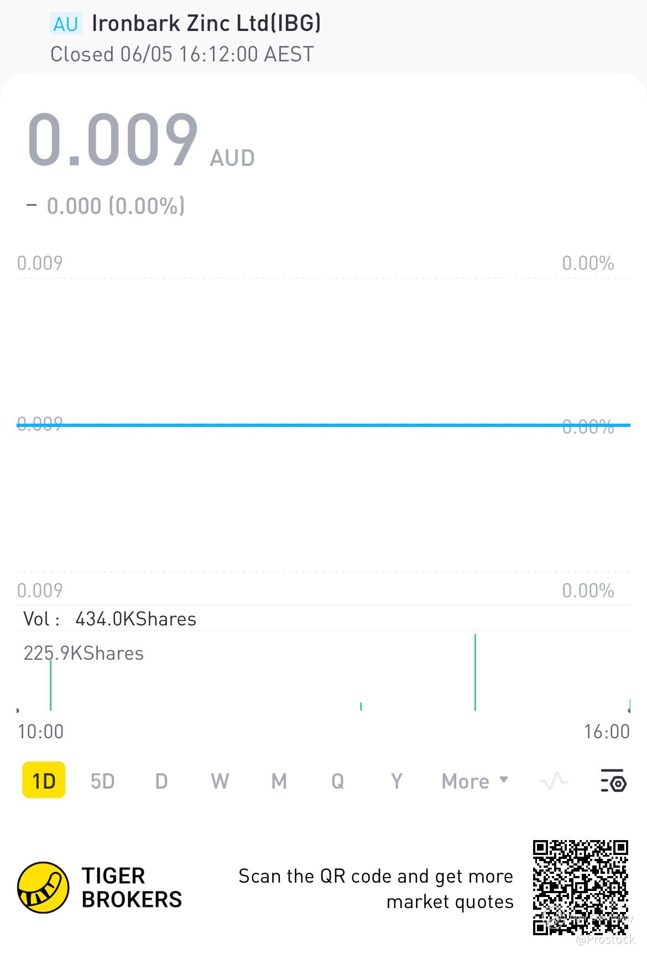Tap the QR code image
The height and width of the screenshot is (954, 647).
pos(581,888)
